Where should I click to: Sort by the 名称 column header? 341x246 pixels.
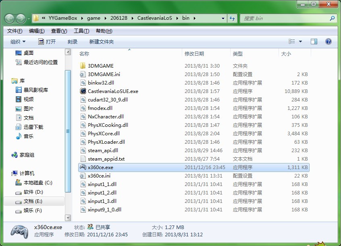tap(84, 54)
